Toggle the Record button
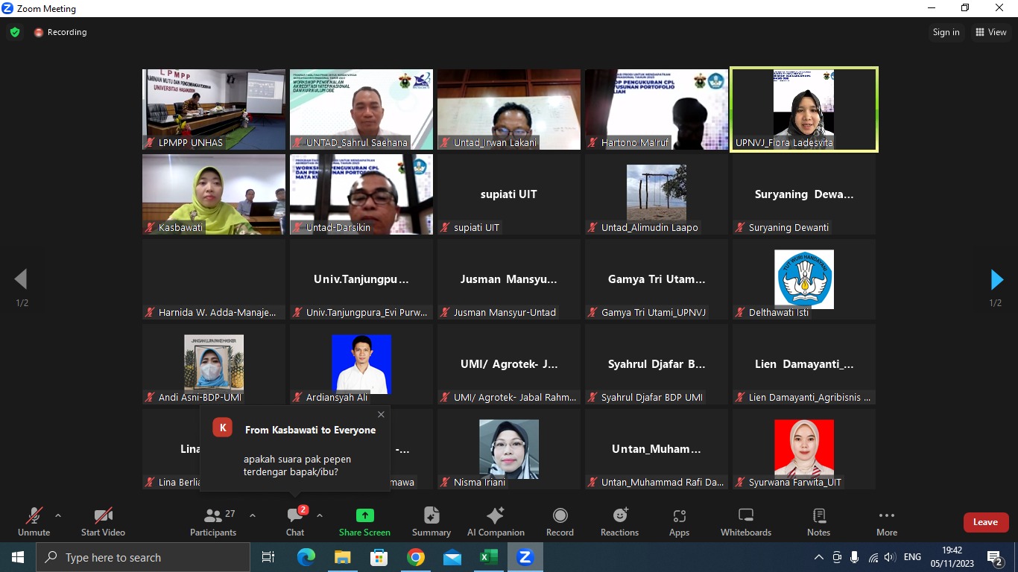This screenshot has width=1018, height=572. [x=560, y=521]
